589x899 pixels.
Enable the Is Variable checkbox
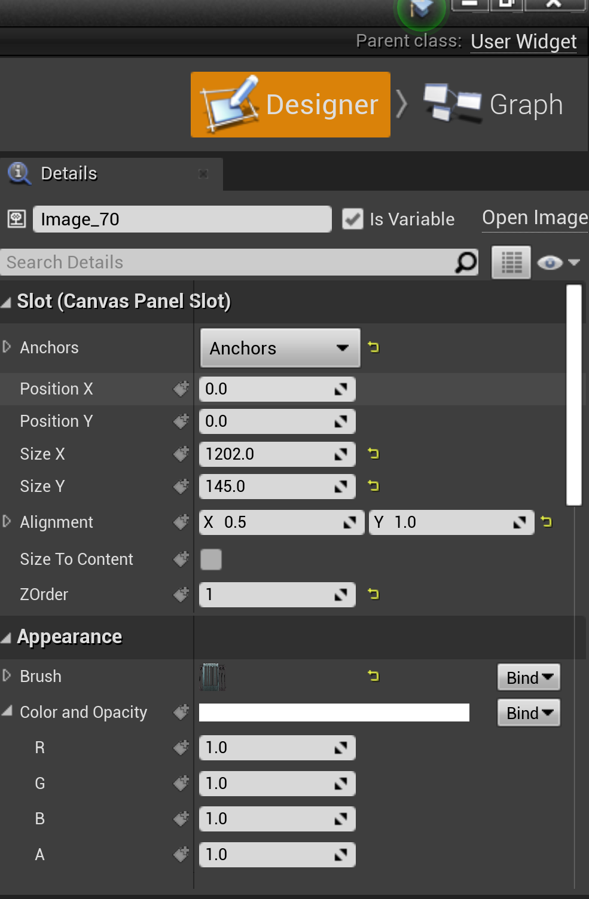[352, 219]
